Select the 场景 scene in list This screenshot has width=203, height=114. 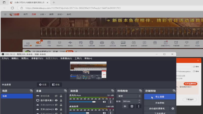coord(17,96)
